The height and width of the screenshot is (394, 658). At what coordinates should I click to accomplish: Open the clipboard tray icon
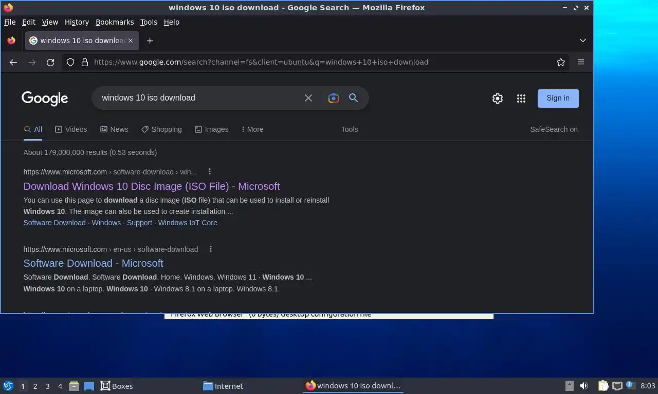603,386
